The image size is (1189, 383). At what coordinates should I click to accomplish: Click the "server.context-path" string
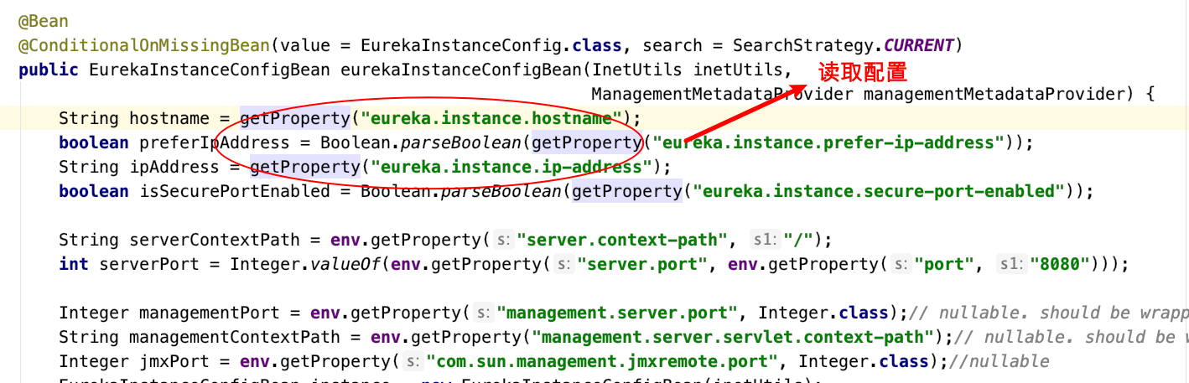pyautogui.click(x=623, y=240)
